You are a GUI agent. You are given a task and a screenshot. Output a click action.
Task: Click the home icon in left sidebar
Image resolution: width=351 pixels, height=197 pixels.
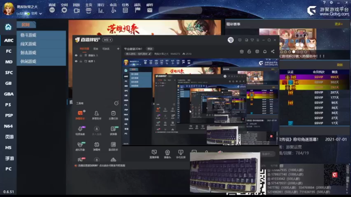[8, 27]
